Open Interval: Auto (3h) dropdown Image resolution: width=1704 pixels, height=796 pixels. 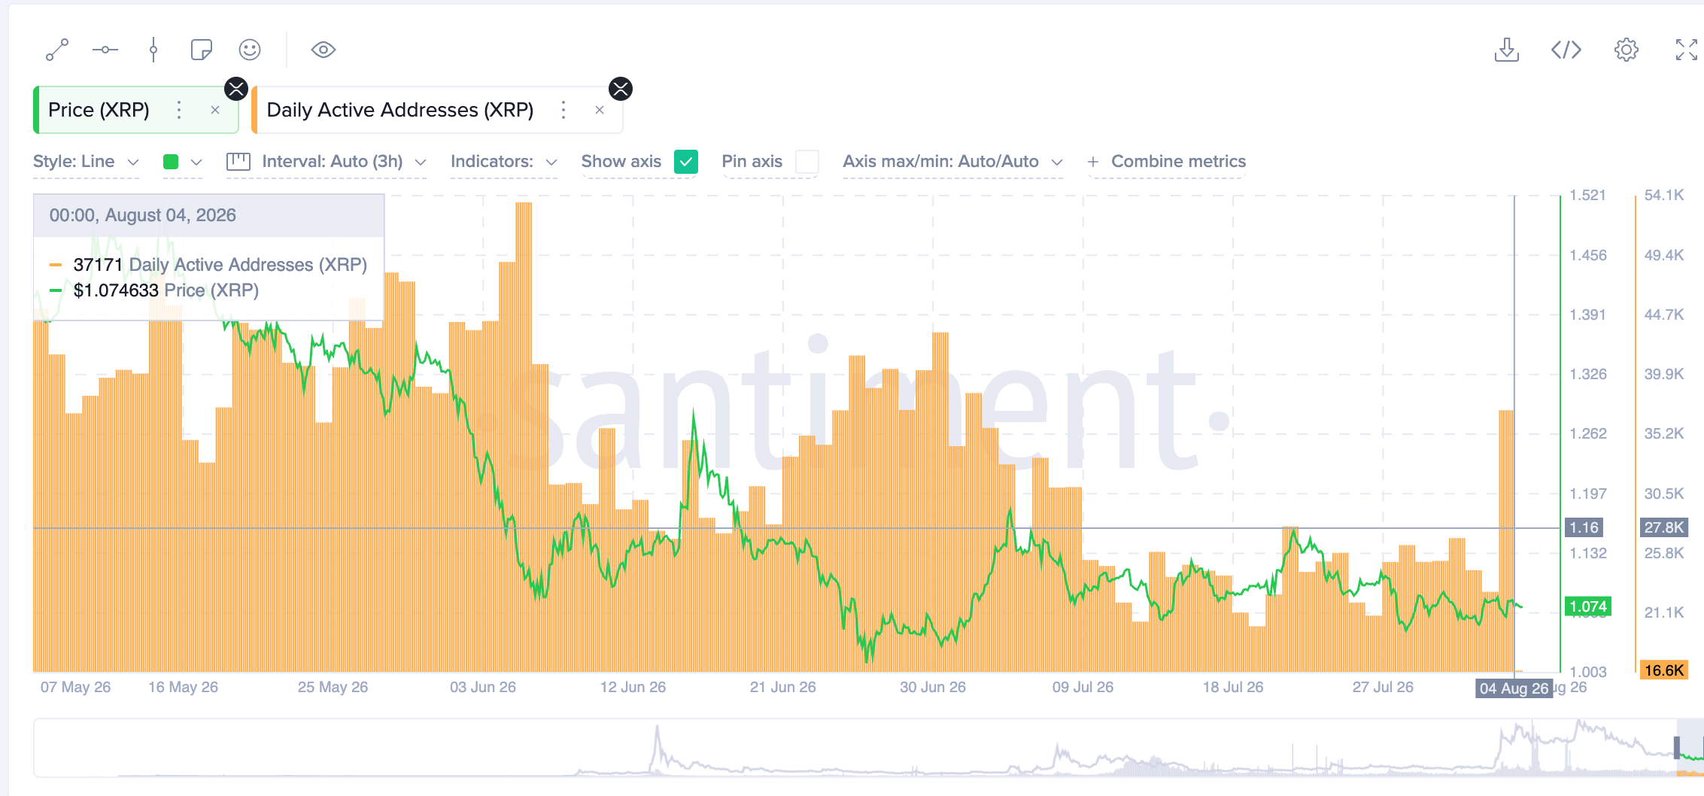[344, 162]
